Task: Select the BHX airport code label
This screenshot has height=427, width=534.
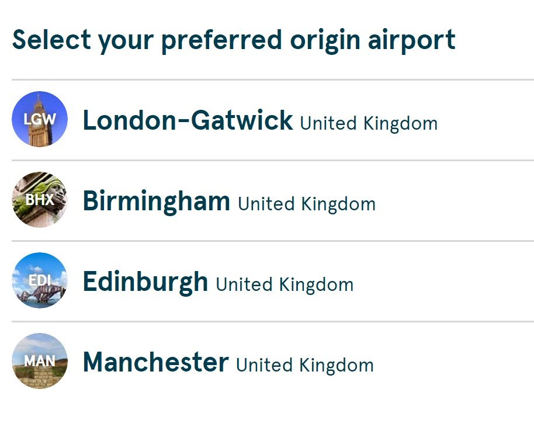Action: [40, 200]
